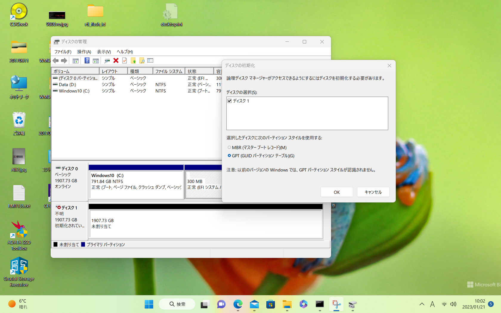Screen dimensions: 501x313
Task: Click the settings checklist icon in toolbar
Action: point(150,61)
